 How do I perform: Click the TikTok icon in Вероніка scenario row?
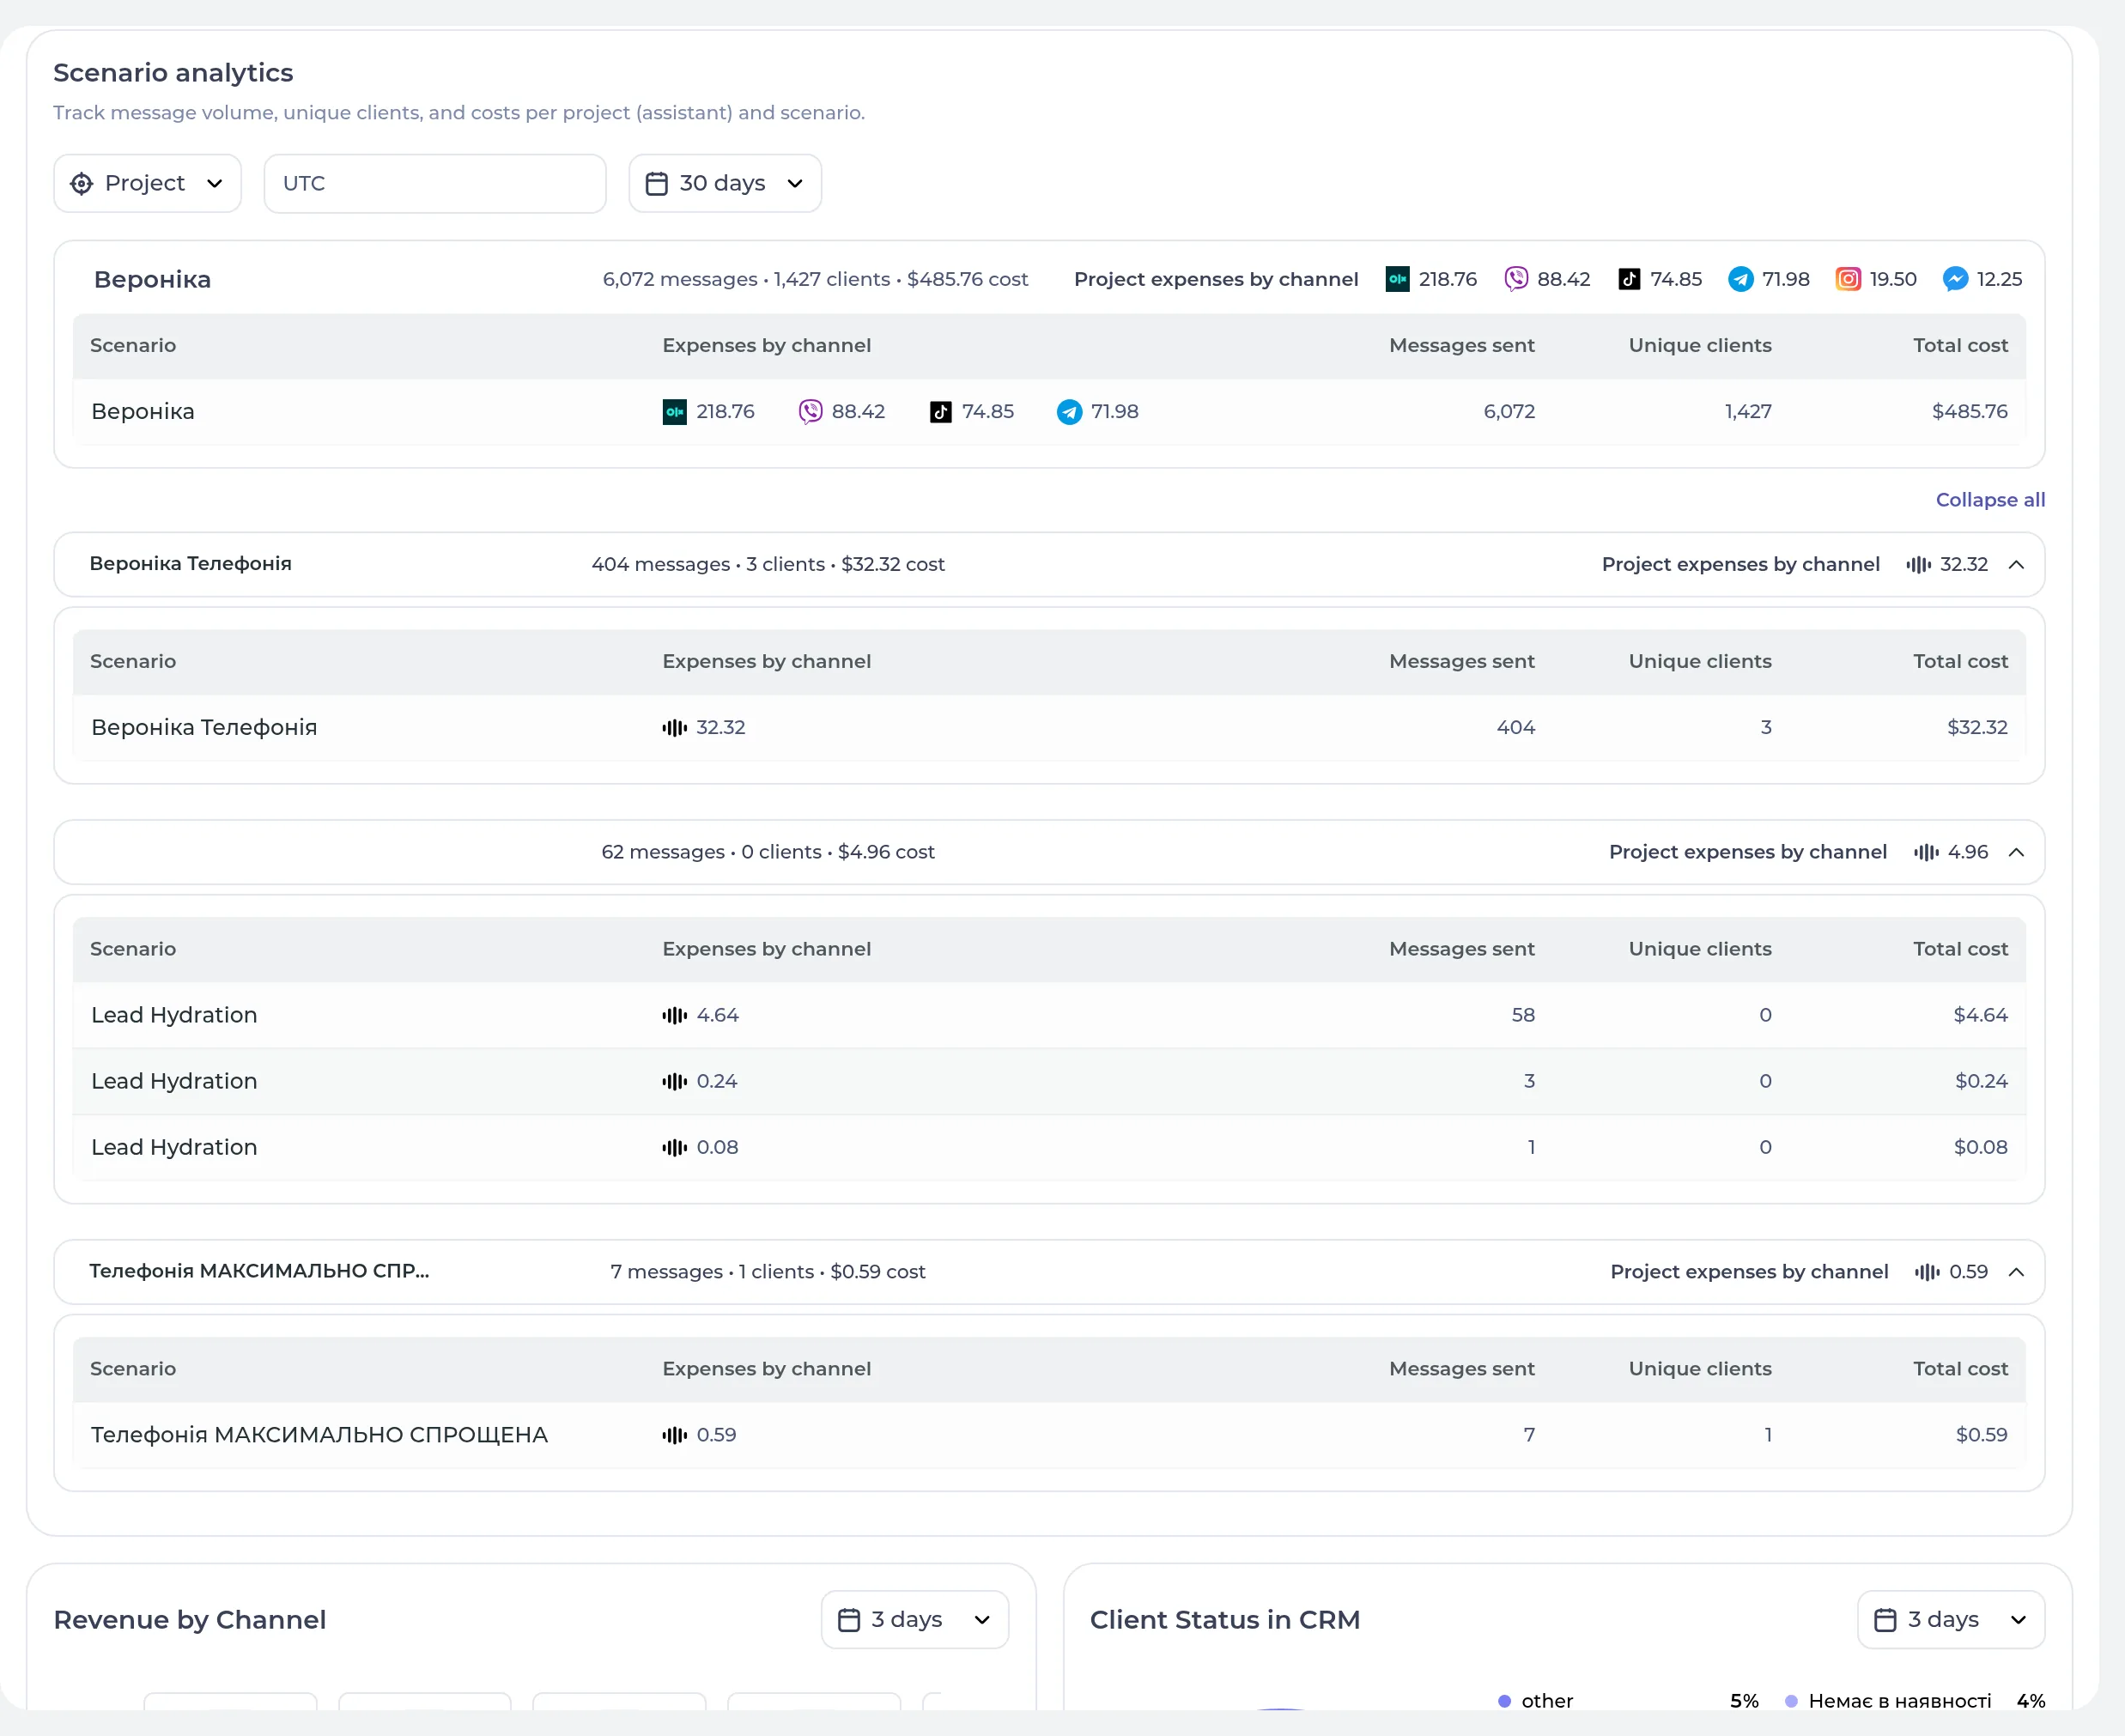[941, 412]
